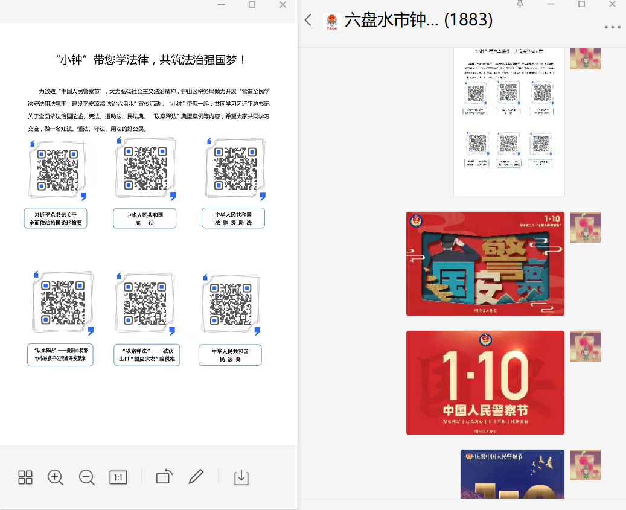This screenshot has height=510, width=626.
Task: Open the QR code document thumbnail in chat
Action: [509, 122]
